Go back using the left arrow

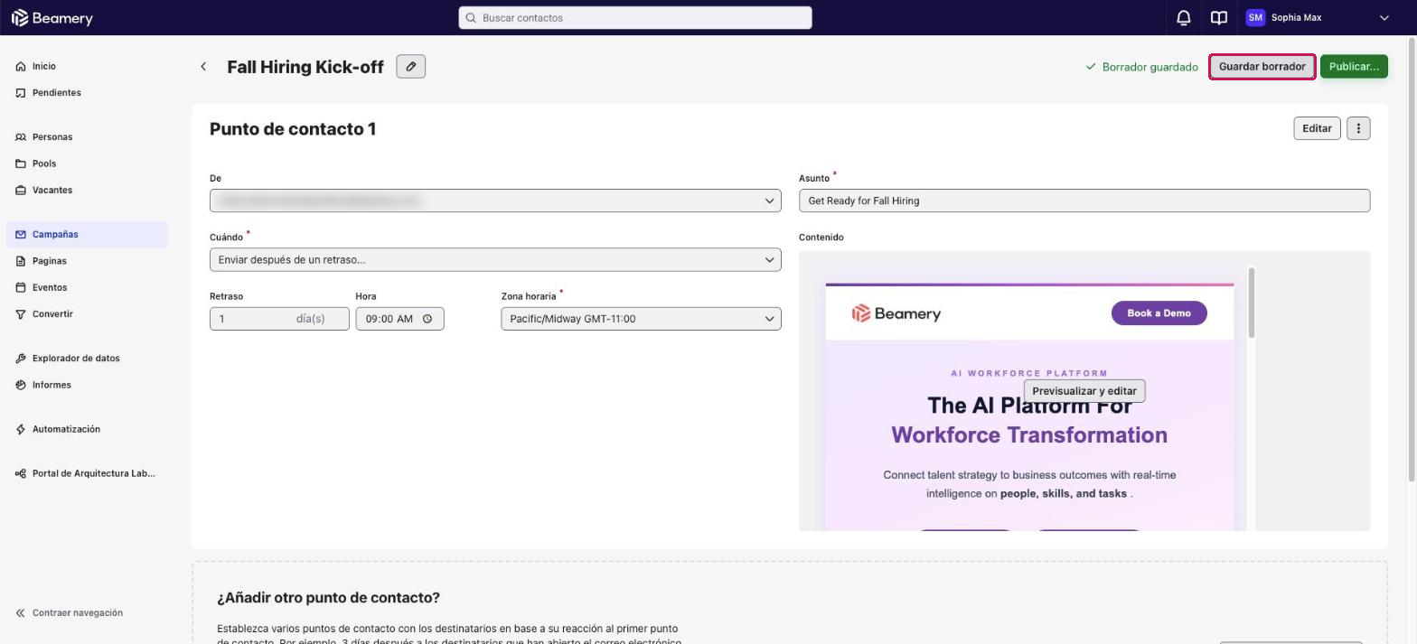tap(203, 67)
